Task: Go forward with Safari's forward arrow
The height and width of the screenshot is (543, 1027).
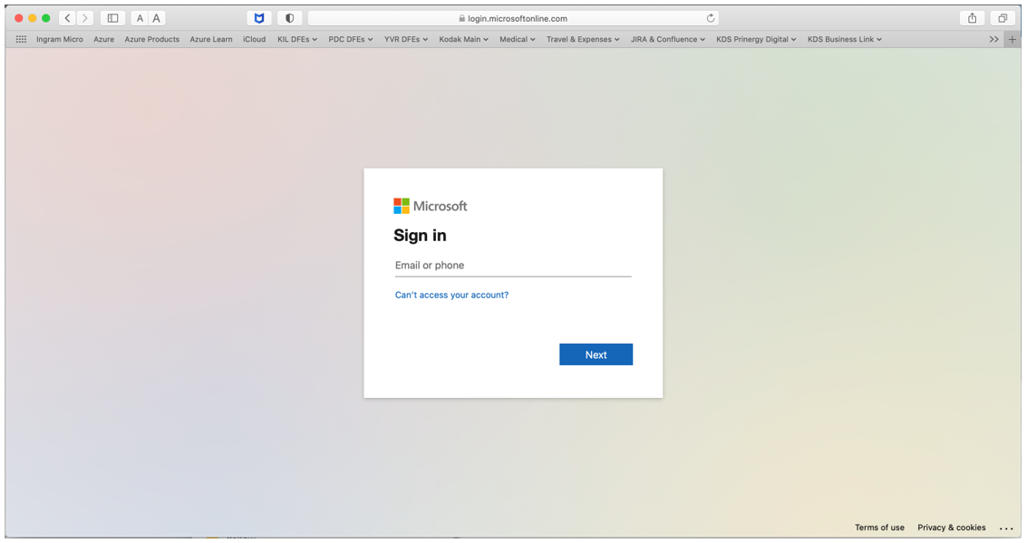Action: click(84, 18)
